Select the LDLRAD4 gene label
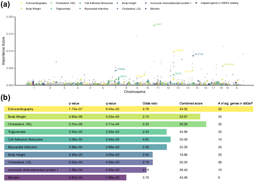The height and width of the screenshot is (182, 254). [x=229, y=65]
